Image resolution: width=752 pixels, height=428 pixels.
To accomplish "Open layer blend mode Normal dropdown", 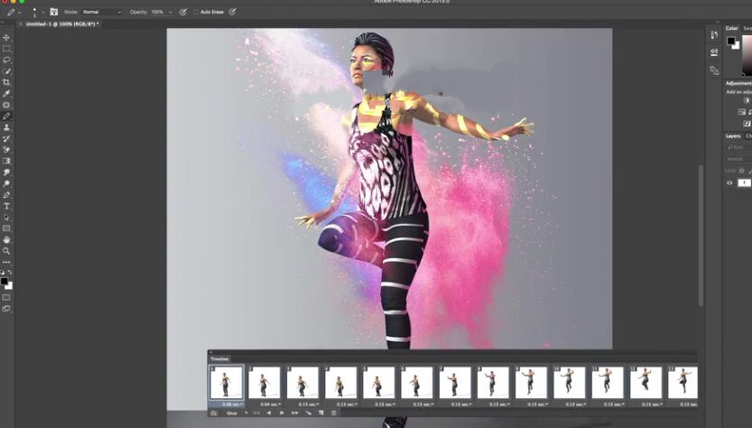I will [x=738, y=159].
